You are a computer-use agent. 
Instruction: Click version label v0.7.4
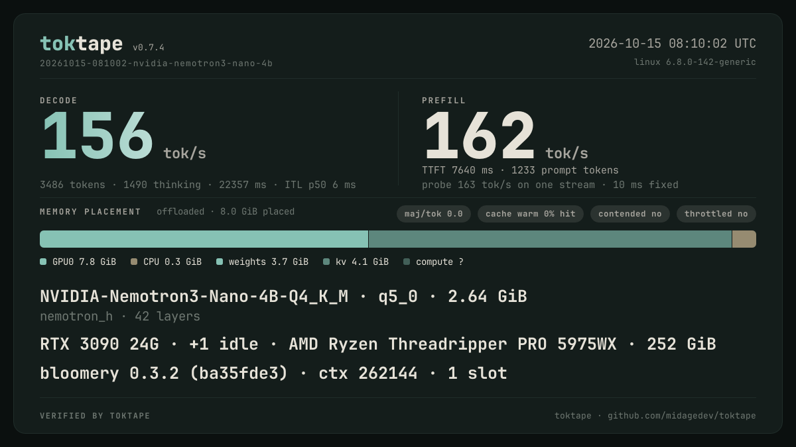tap(149, 48)
